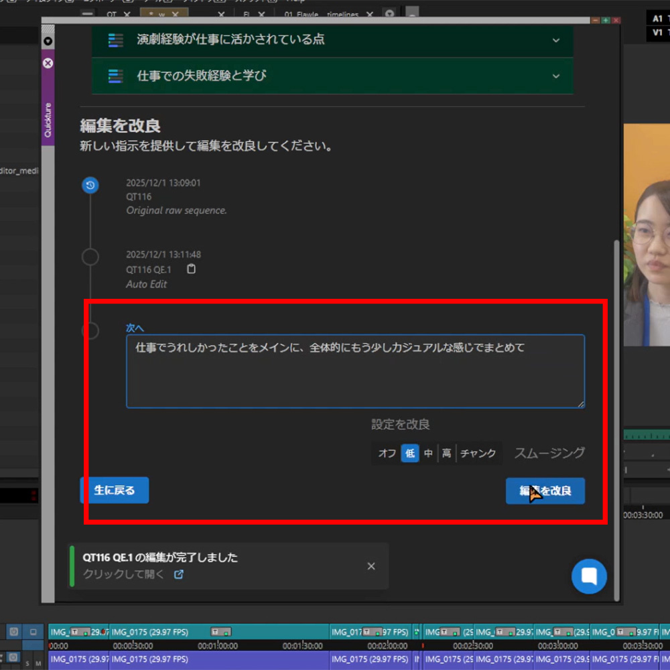Expand the 演劇経験が仕事に活かされている点 topic
This screenshot has width=670, height=670.
point(556,41)
